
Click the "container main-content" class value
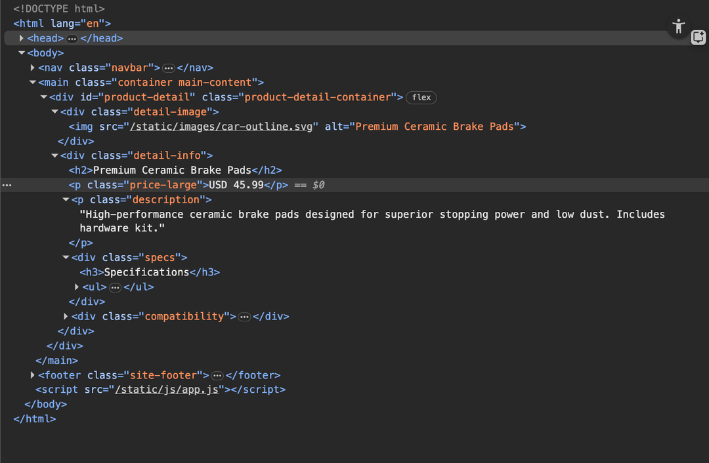click(184, 82)
